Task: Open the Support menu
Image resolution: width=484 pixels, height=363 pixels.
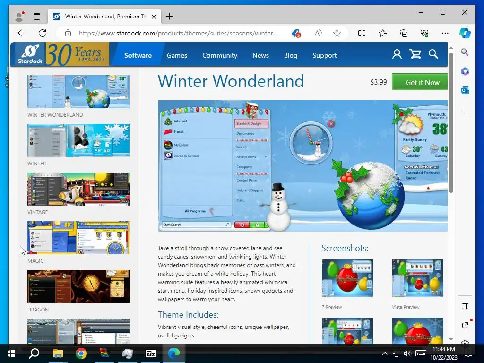Action: tap(325, 55)
